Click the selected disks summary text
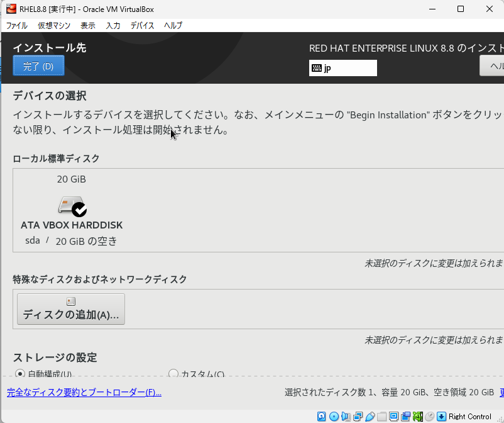 tap(389, 392)
